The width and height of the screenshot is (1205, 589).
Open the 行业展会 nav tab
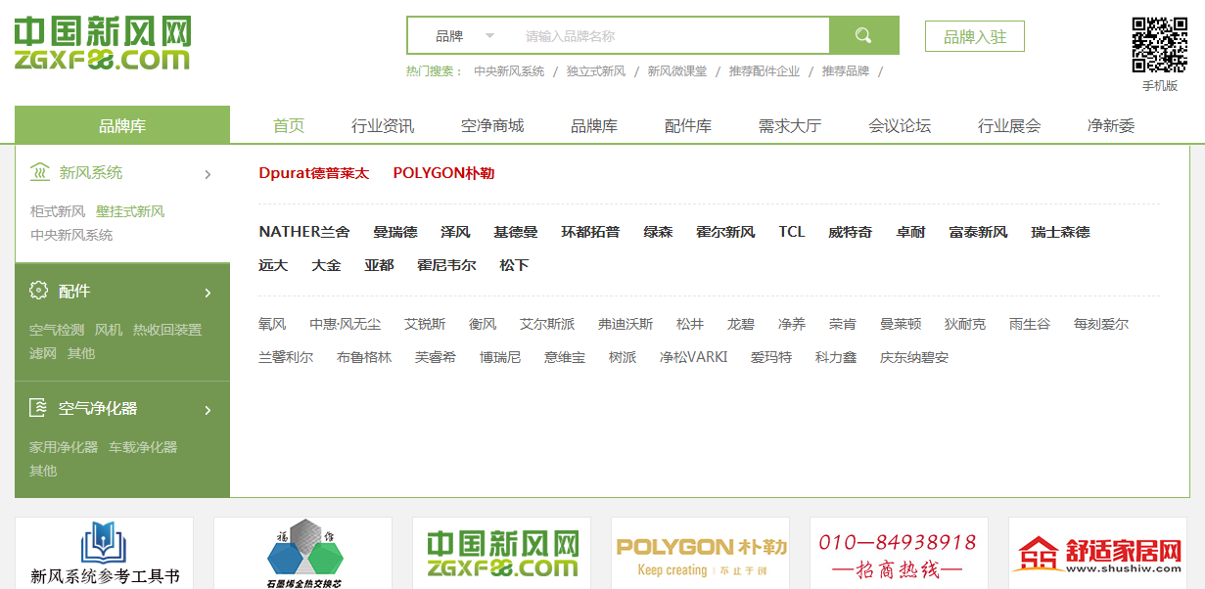pos(1009,125)
